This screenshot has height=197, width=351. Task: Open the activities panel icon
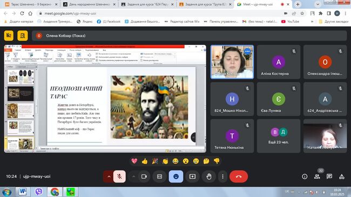click(342, 176)
